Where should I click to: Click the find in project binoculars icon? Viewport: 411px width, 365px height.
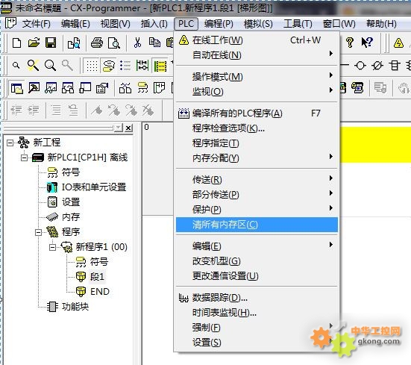pos(125,88)
